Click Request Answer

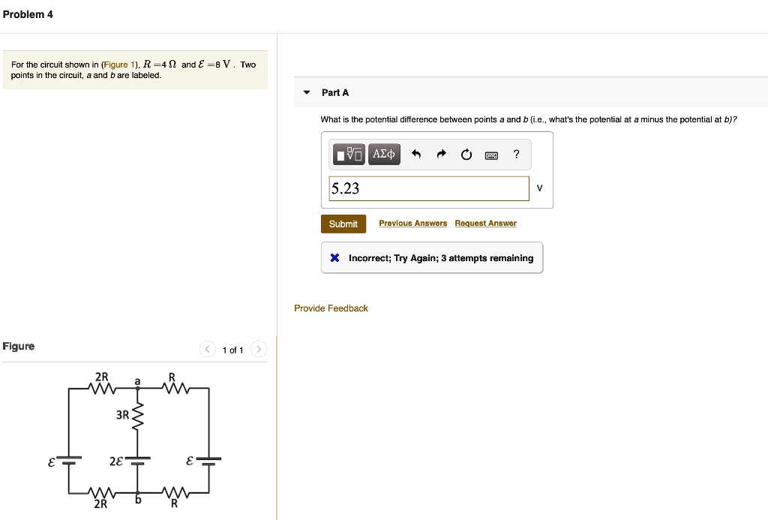(485, 223)
